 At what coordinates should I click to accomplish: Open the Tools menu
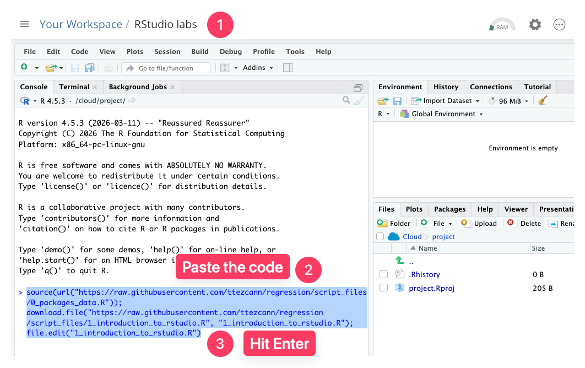point(295,51)
